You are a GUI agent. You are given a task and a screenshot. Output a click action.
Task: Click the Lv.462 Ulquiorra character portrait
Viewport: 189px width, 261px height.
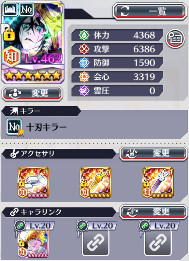click(x=33, y=42)
